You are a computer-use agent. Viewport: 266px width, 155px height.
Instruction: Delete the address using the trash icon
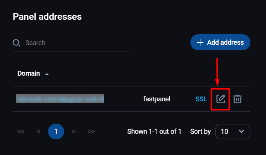click(x=237, y=99)
